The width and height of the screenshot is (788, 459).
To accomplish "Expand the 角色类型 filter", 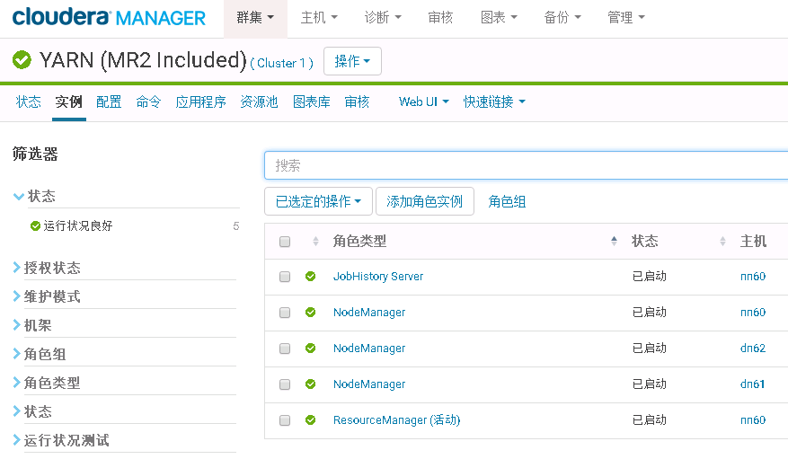I will coord(47,383).
